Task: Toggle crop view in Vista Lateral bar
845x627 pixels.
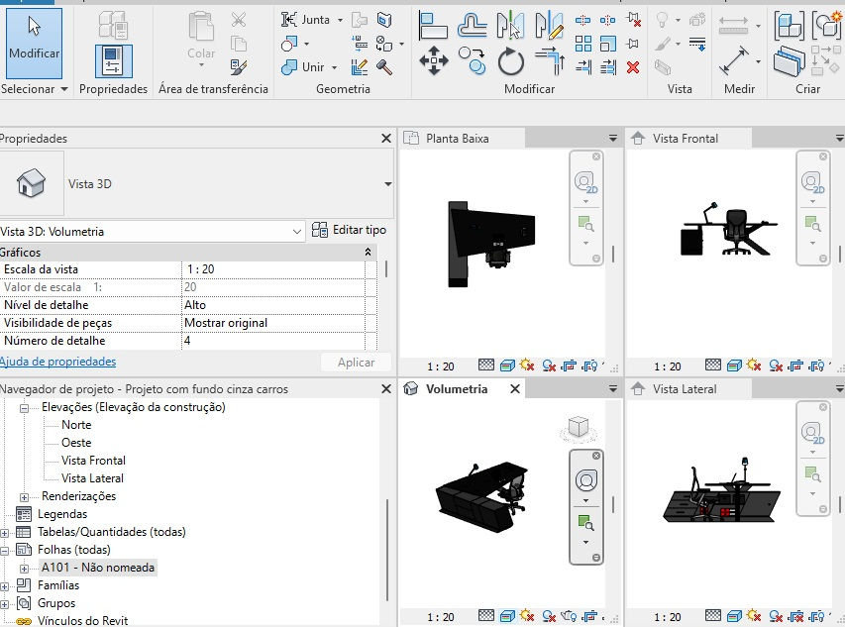Action: [795, 616]
